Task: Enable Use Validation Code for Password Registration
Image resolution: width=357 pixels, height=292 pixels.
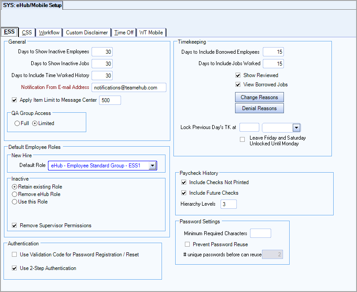Action: pyautogui.click(x=14, y=254)
